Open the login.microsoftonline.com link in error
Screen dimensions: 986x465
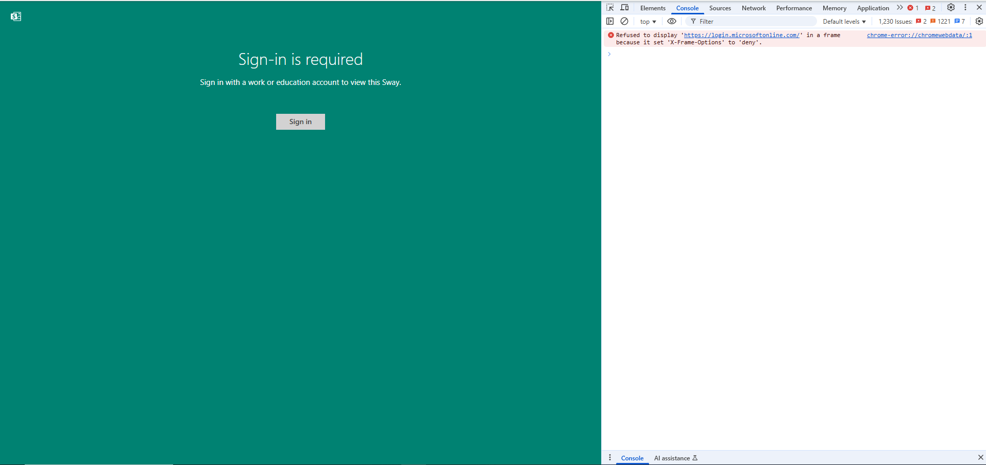741,35
